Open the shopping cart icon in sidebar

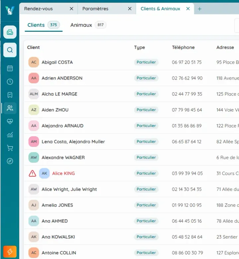(x=10, y=148)
